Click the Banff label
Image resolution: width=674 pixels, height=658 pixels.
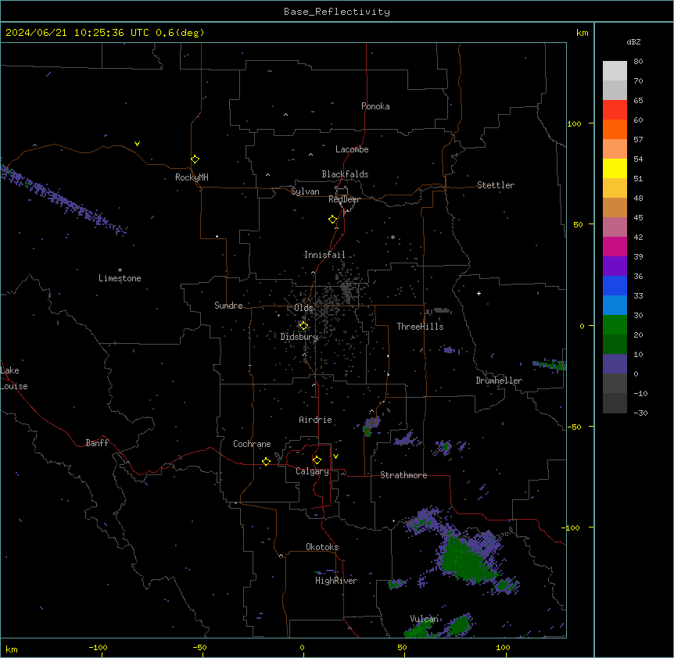(x=97, y=443)
